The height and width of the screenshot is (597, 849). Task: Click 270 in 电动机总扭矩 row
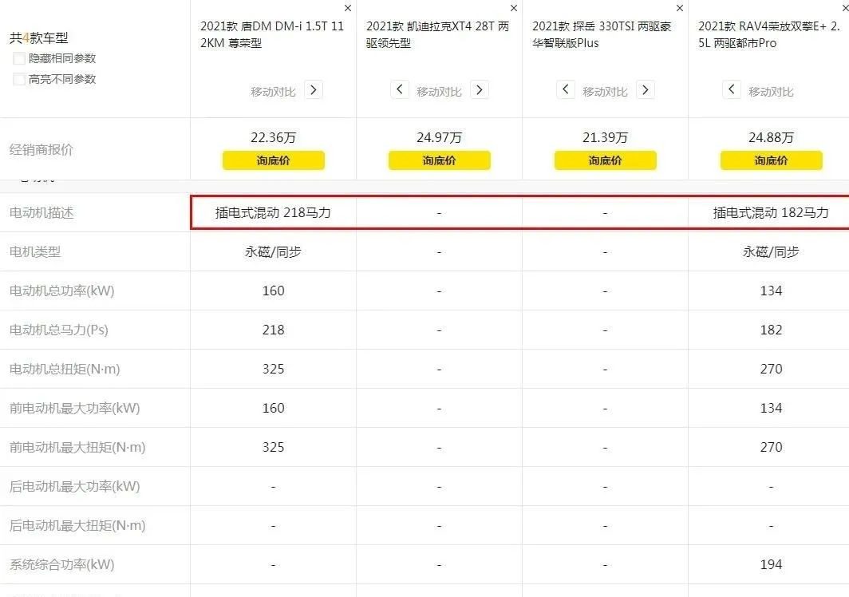[771, 369]
